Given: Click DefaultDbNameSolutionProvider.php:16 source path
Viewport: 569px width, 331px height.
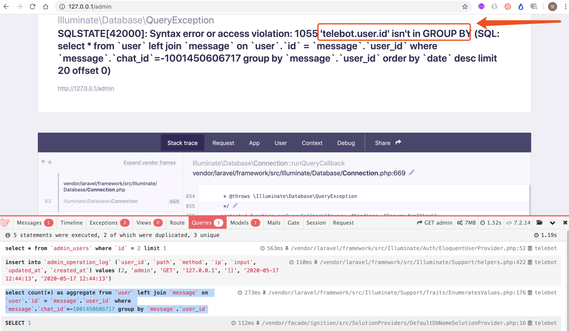Looking at the screenshot, I should coord(394,323).
